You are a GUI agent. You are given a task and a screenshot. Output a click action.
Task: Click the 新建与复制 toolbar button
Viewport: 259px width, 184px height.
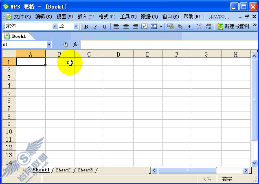point(233,26)
